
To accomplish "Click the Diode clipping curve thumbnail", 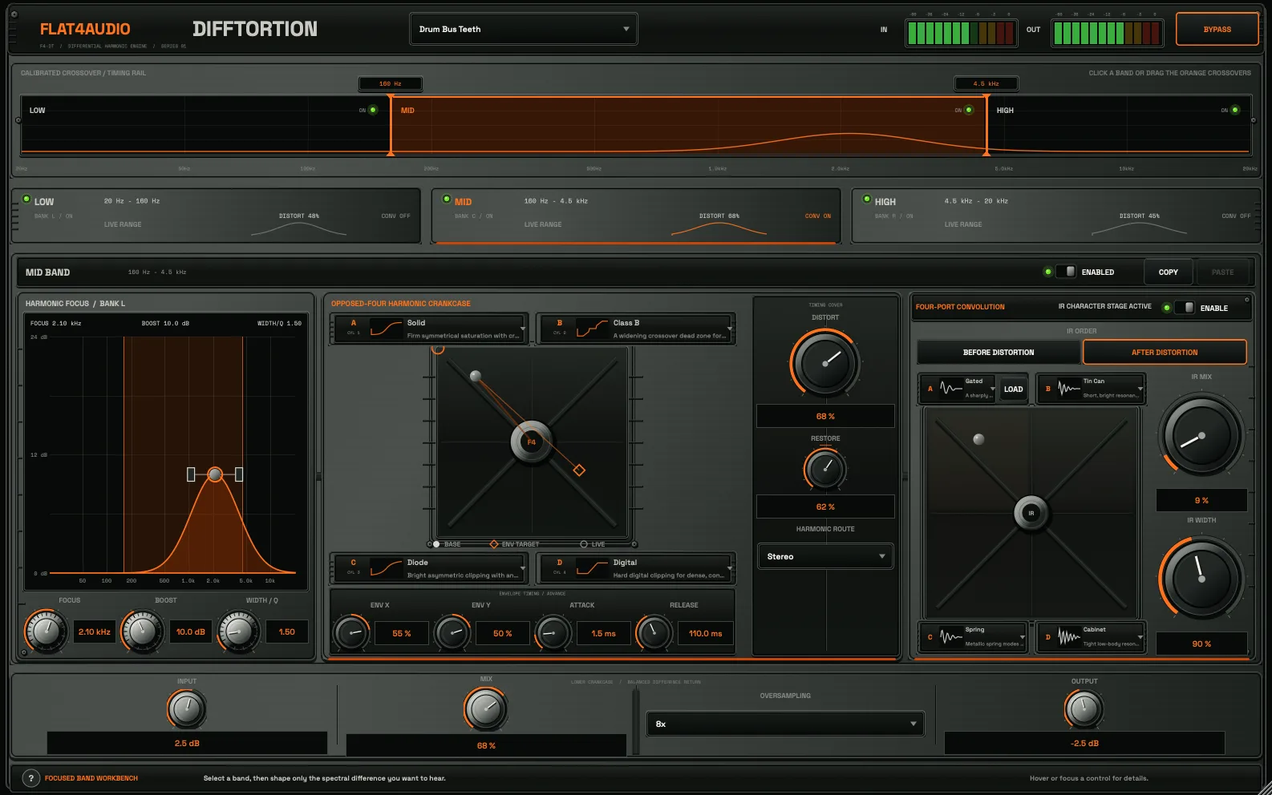I will click(386, 568).
